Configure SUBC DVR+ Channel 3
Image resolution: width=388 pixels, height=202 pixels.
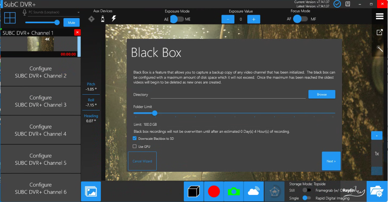coord(41,101)
